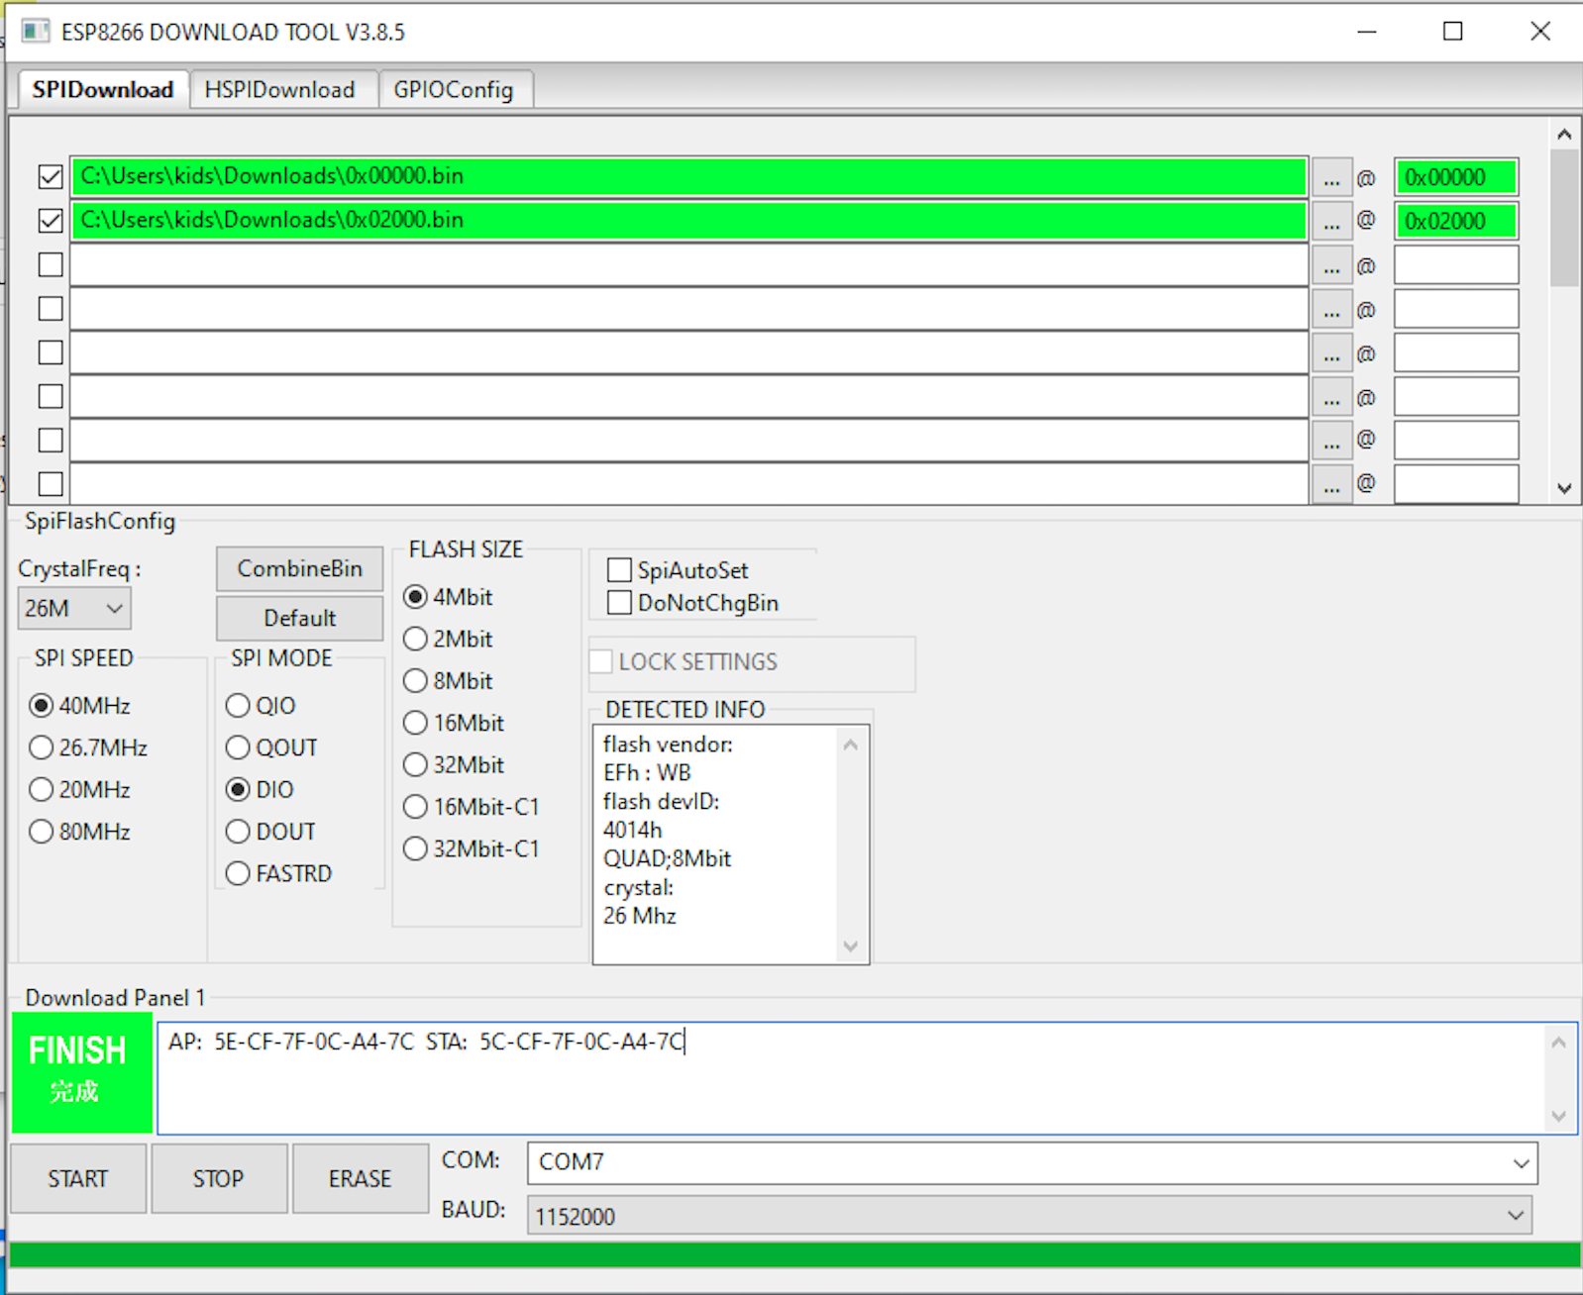Click the 0x00000.bin file path field

688,177
